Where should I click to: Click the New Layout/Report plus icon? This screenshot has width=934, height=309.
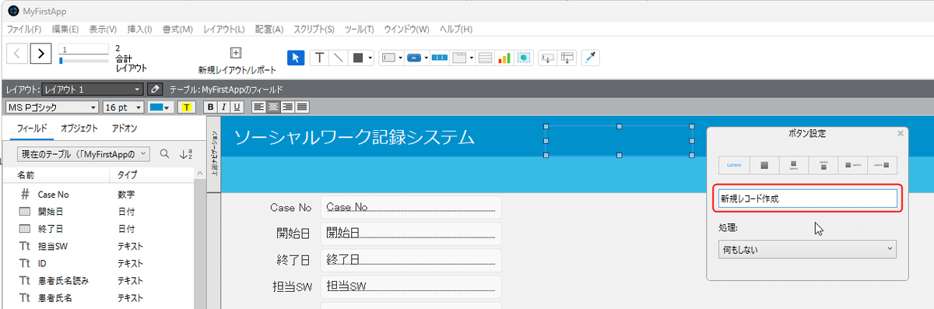pos(237,53)
